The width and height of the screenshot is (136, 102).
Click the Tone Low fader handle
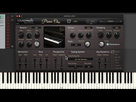tap(35, 59)
